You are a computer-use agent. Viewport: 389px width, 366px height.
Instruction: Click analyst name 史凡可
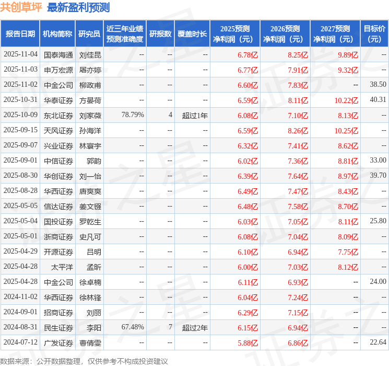(90, 237)
